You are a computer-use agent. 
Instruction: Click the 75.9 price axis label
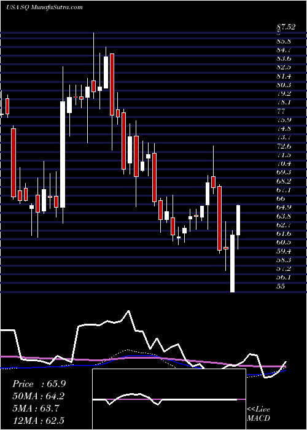(x=284, y=120)
